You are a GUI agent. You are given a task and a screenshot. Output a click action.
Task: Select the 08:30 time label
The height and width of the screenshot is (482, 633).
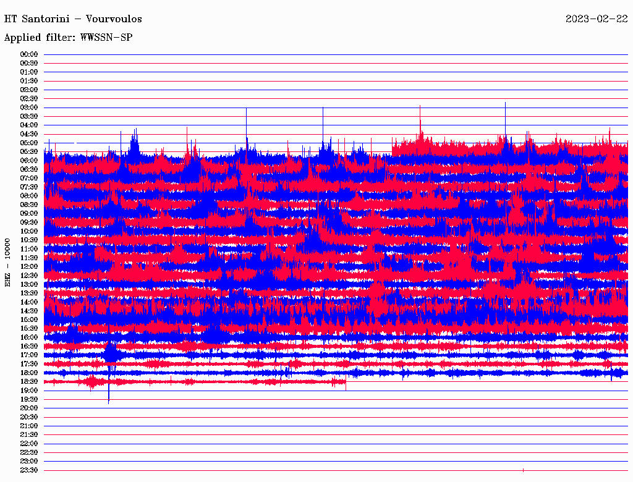click(29, 205)
